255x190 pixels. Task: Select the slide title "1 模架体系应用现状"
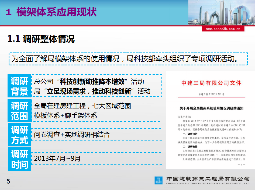click(51, 12)
